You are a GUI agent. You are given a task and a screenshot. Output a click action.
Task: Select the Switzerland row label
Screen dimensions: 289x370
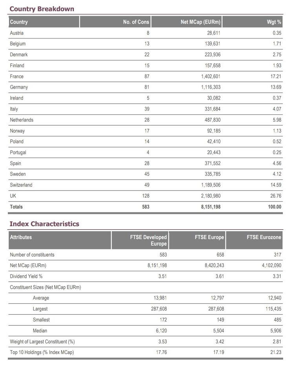(21, 185)
